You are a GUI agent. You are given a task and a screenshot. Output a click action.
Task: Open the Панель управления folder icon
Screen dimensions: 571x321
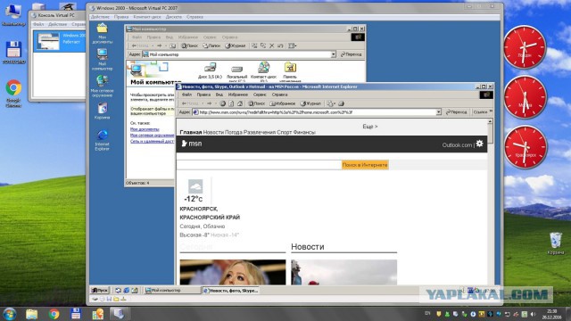pyautogui.click(x=290, y=71)
